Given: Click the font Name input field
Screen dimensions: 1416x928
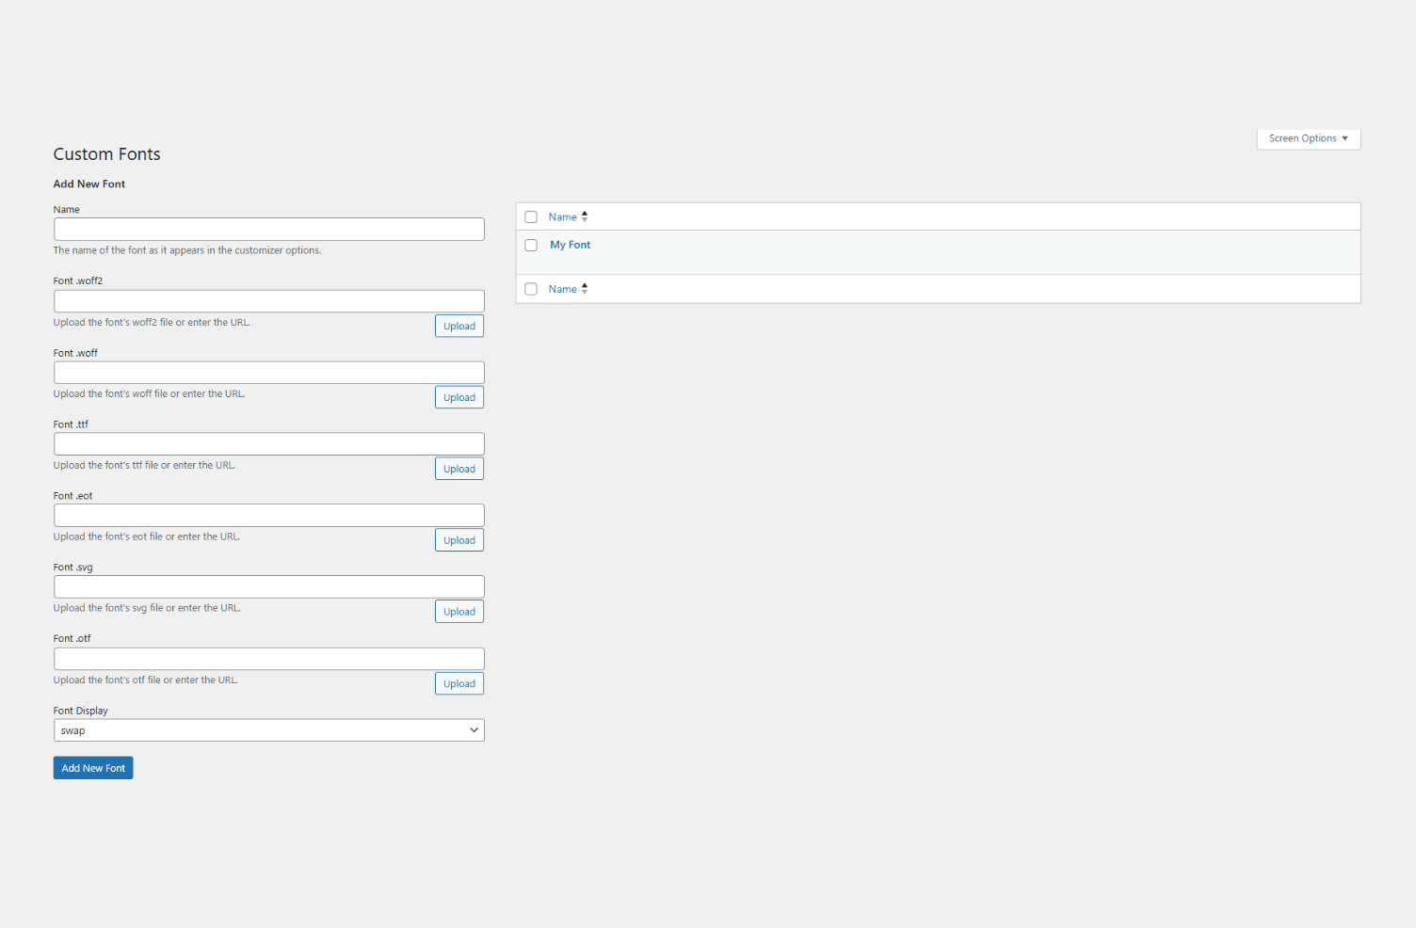Looking at the screenshot, I should point(269,229).
